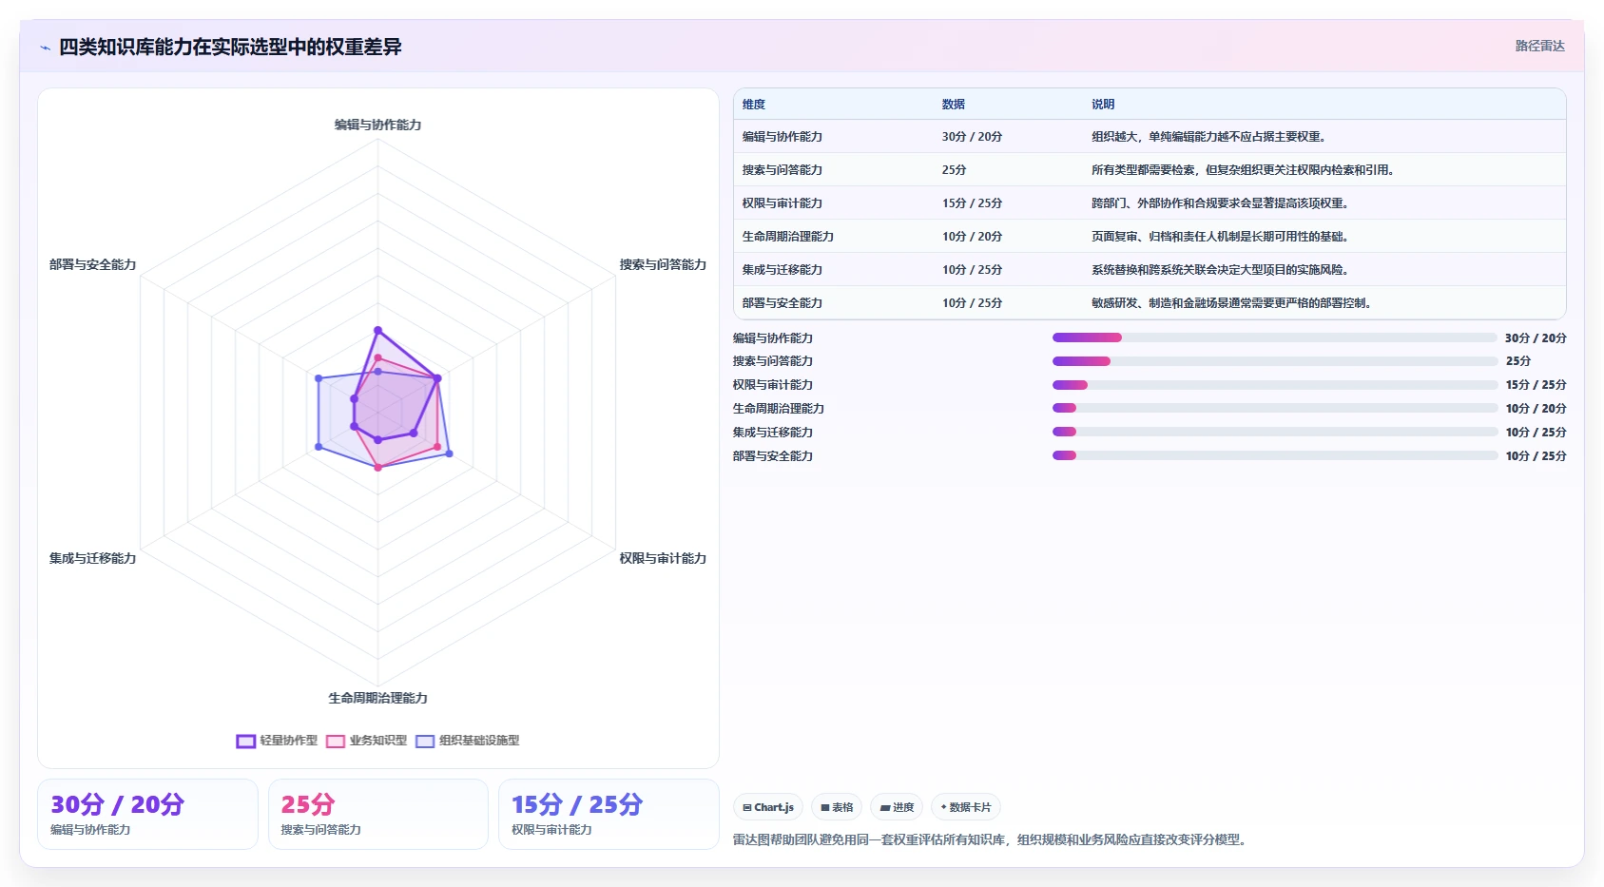Click the table value 10分 / 20分
The height and width of the screenshot is (887, 1604).
(972, 237)
